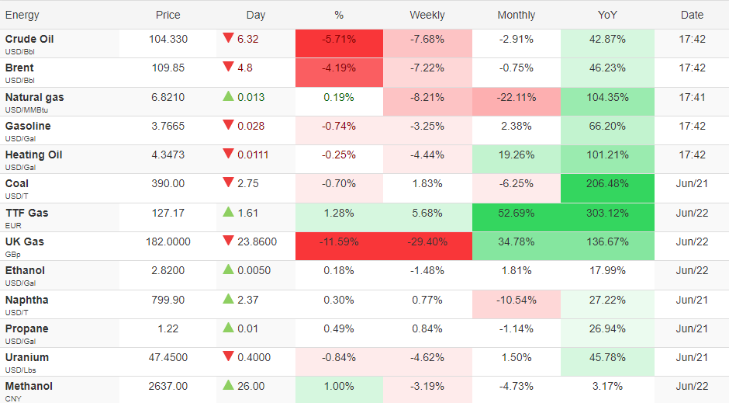
Task: Open the Heating Oil commodity link
Action: (33, 155)
